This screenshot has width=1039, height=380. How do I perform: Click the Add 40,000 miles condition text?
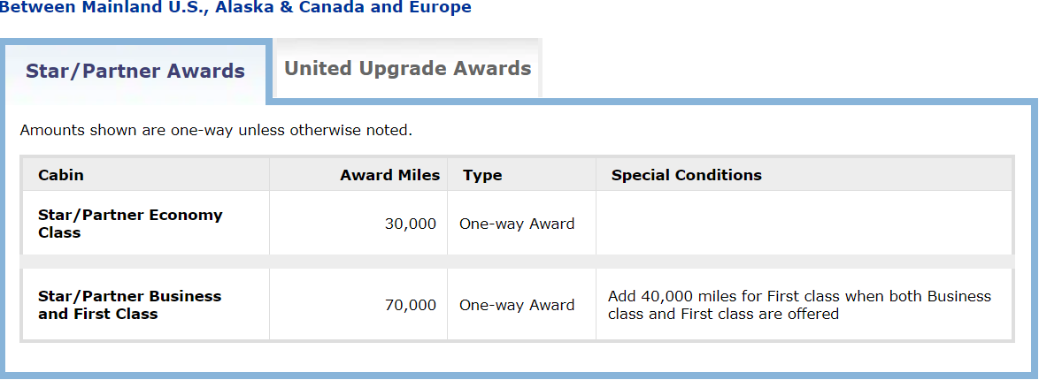tap(799, 305)
